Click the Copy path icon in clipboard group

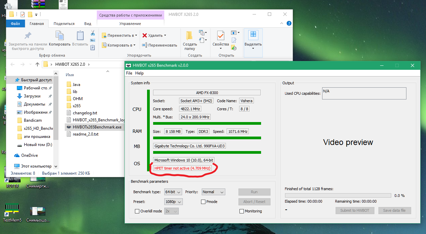coord(93,40)
